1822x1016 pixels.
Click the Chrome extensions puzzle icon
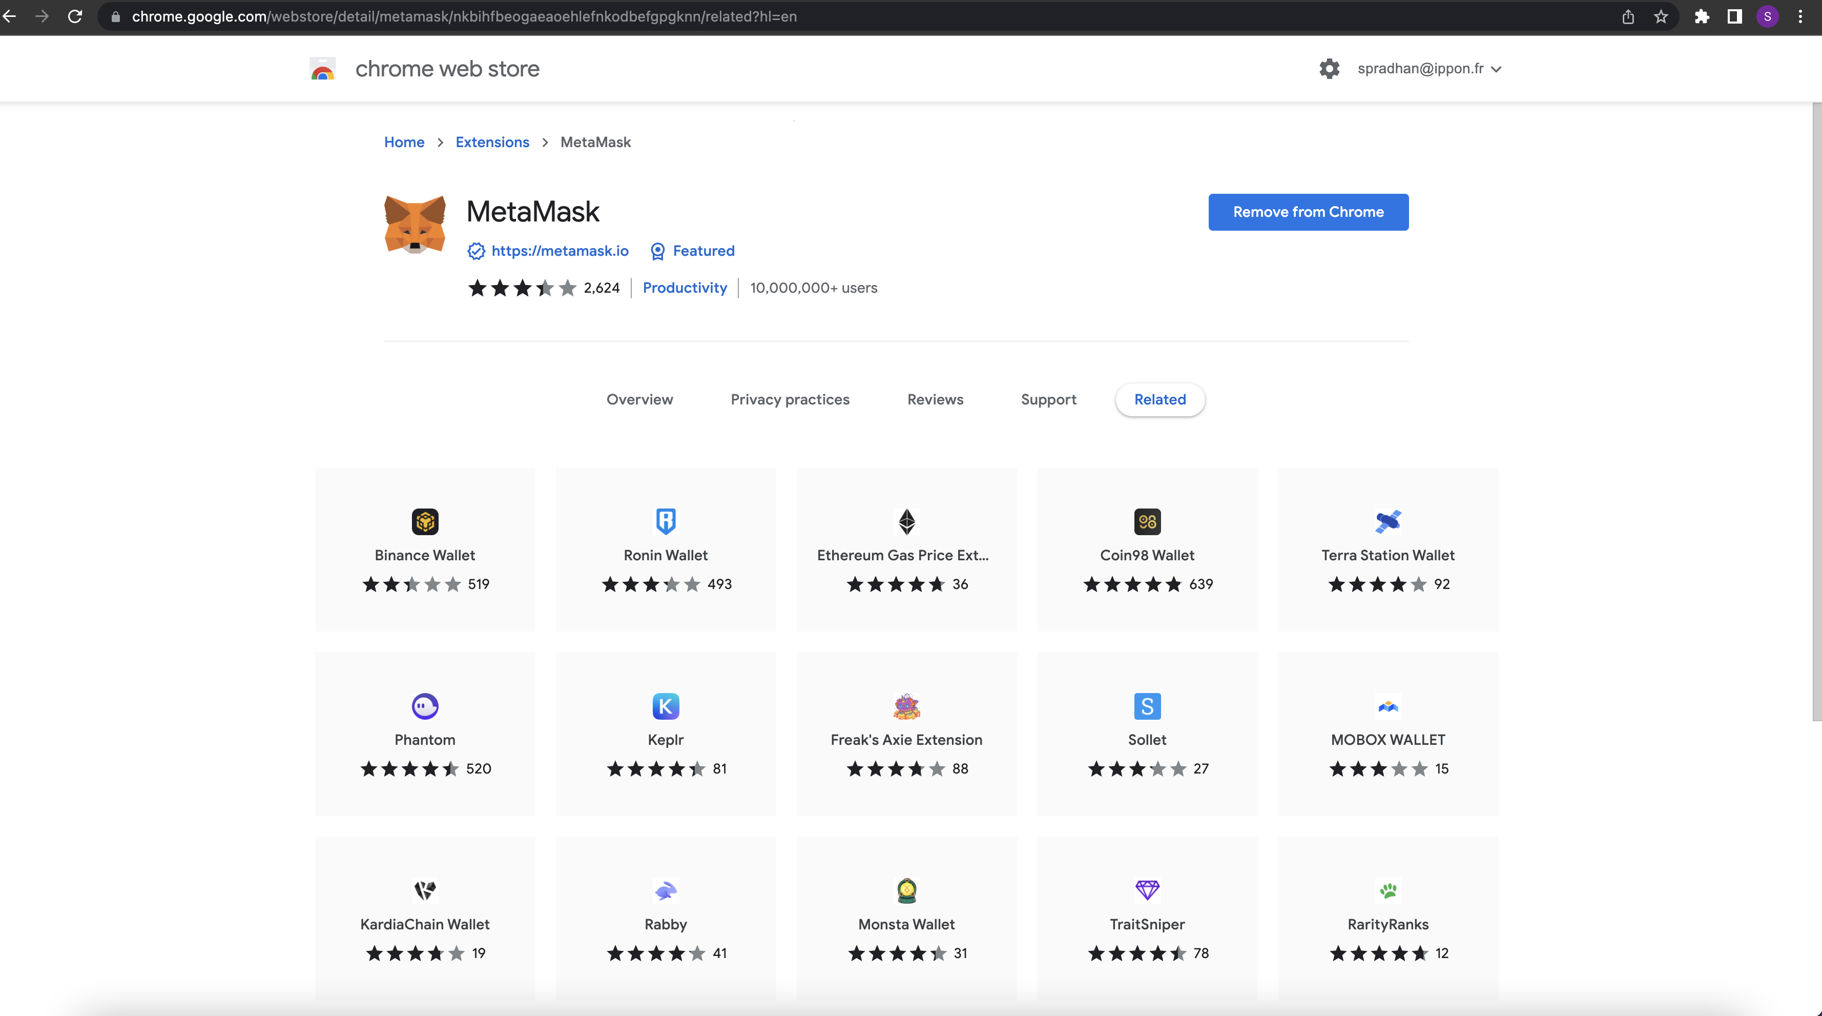click(x=1701, y=16)
